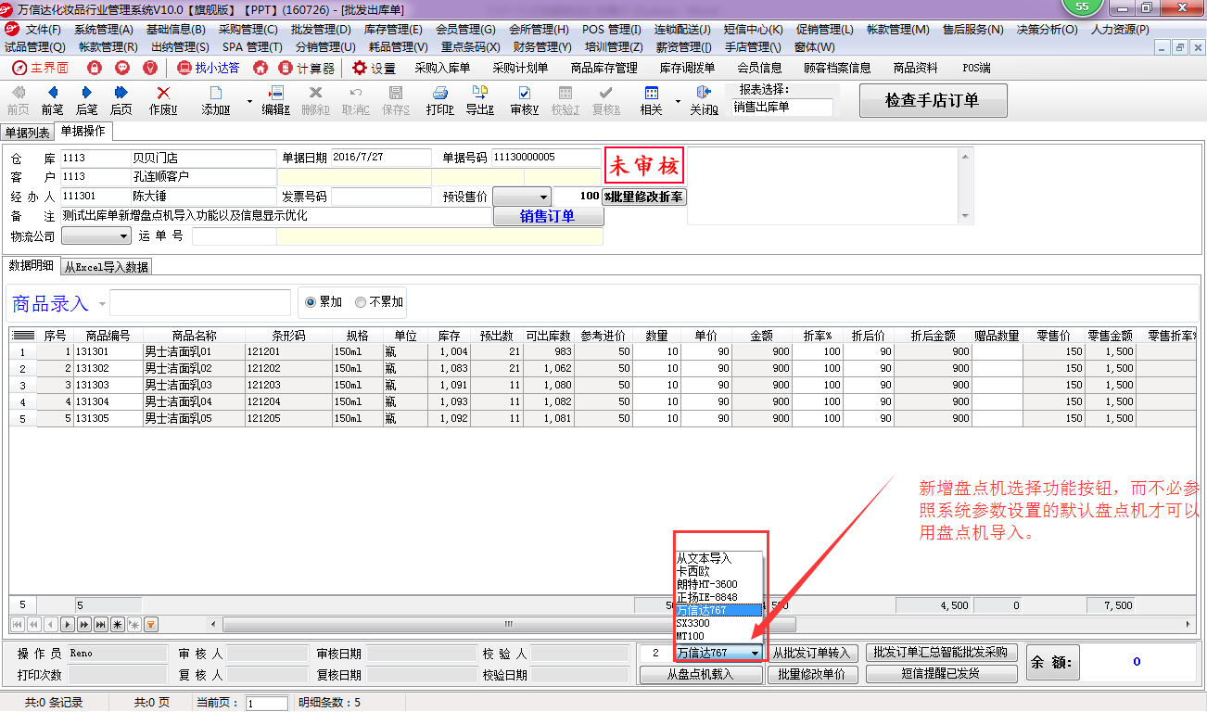Click the lightbulb icon in shortcut bar
This screenshot has height=712, width=1207.
tap(149, 68)
